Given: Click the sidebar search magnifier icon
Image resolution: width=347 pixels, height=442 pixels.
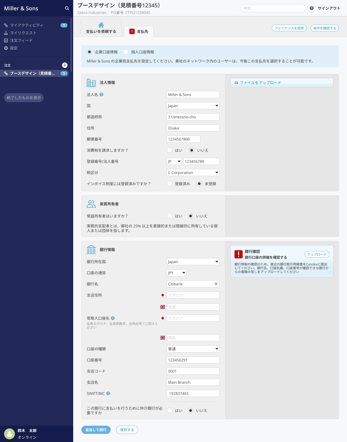Looking at the screenshot, I should tap(67, 8).
